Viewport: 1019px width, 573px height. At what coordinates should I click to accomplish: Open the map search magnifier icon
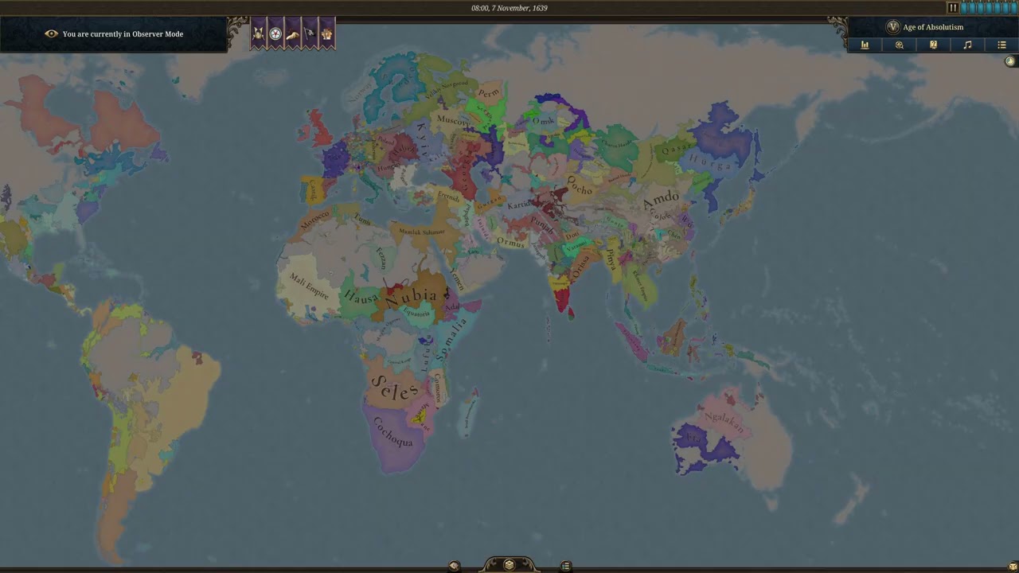click(900, 45)
